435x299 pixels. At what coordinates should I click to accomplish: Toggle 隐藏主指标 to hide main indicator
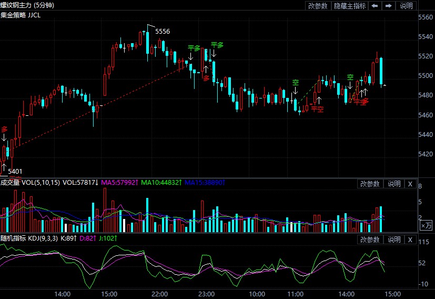350,6
